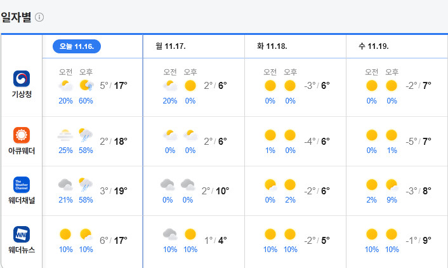The height and width of the screenshot is (268, 448).
Task: Click the 기상청 provider logo icon
Action: (x=22, y=79)
